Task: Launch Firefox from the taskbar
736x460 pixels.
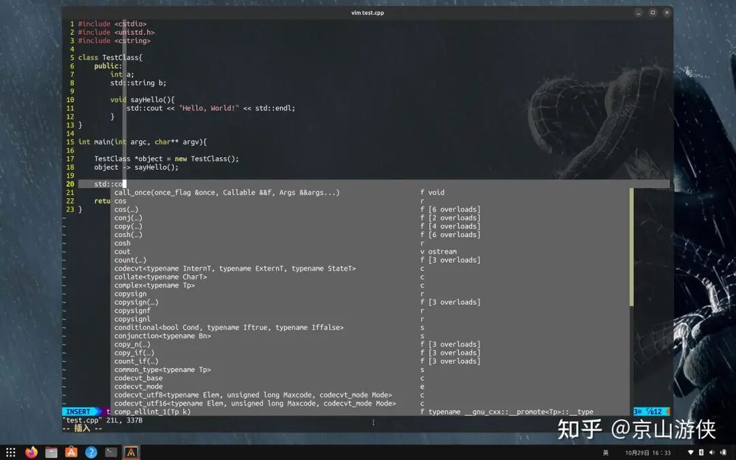Action: (31, 453)
